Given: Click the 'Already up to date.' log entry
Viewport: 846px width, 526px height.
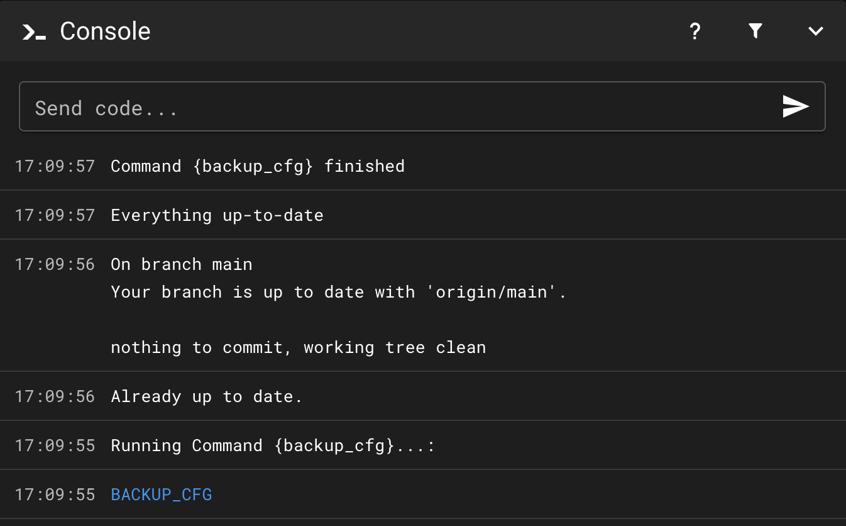Looking at the screenshot, I should [x=207, y=396].
